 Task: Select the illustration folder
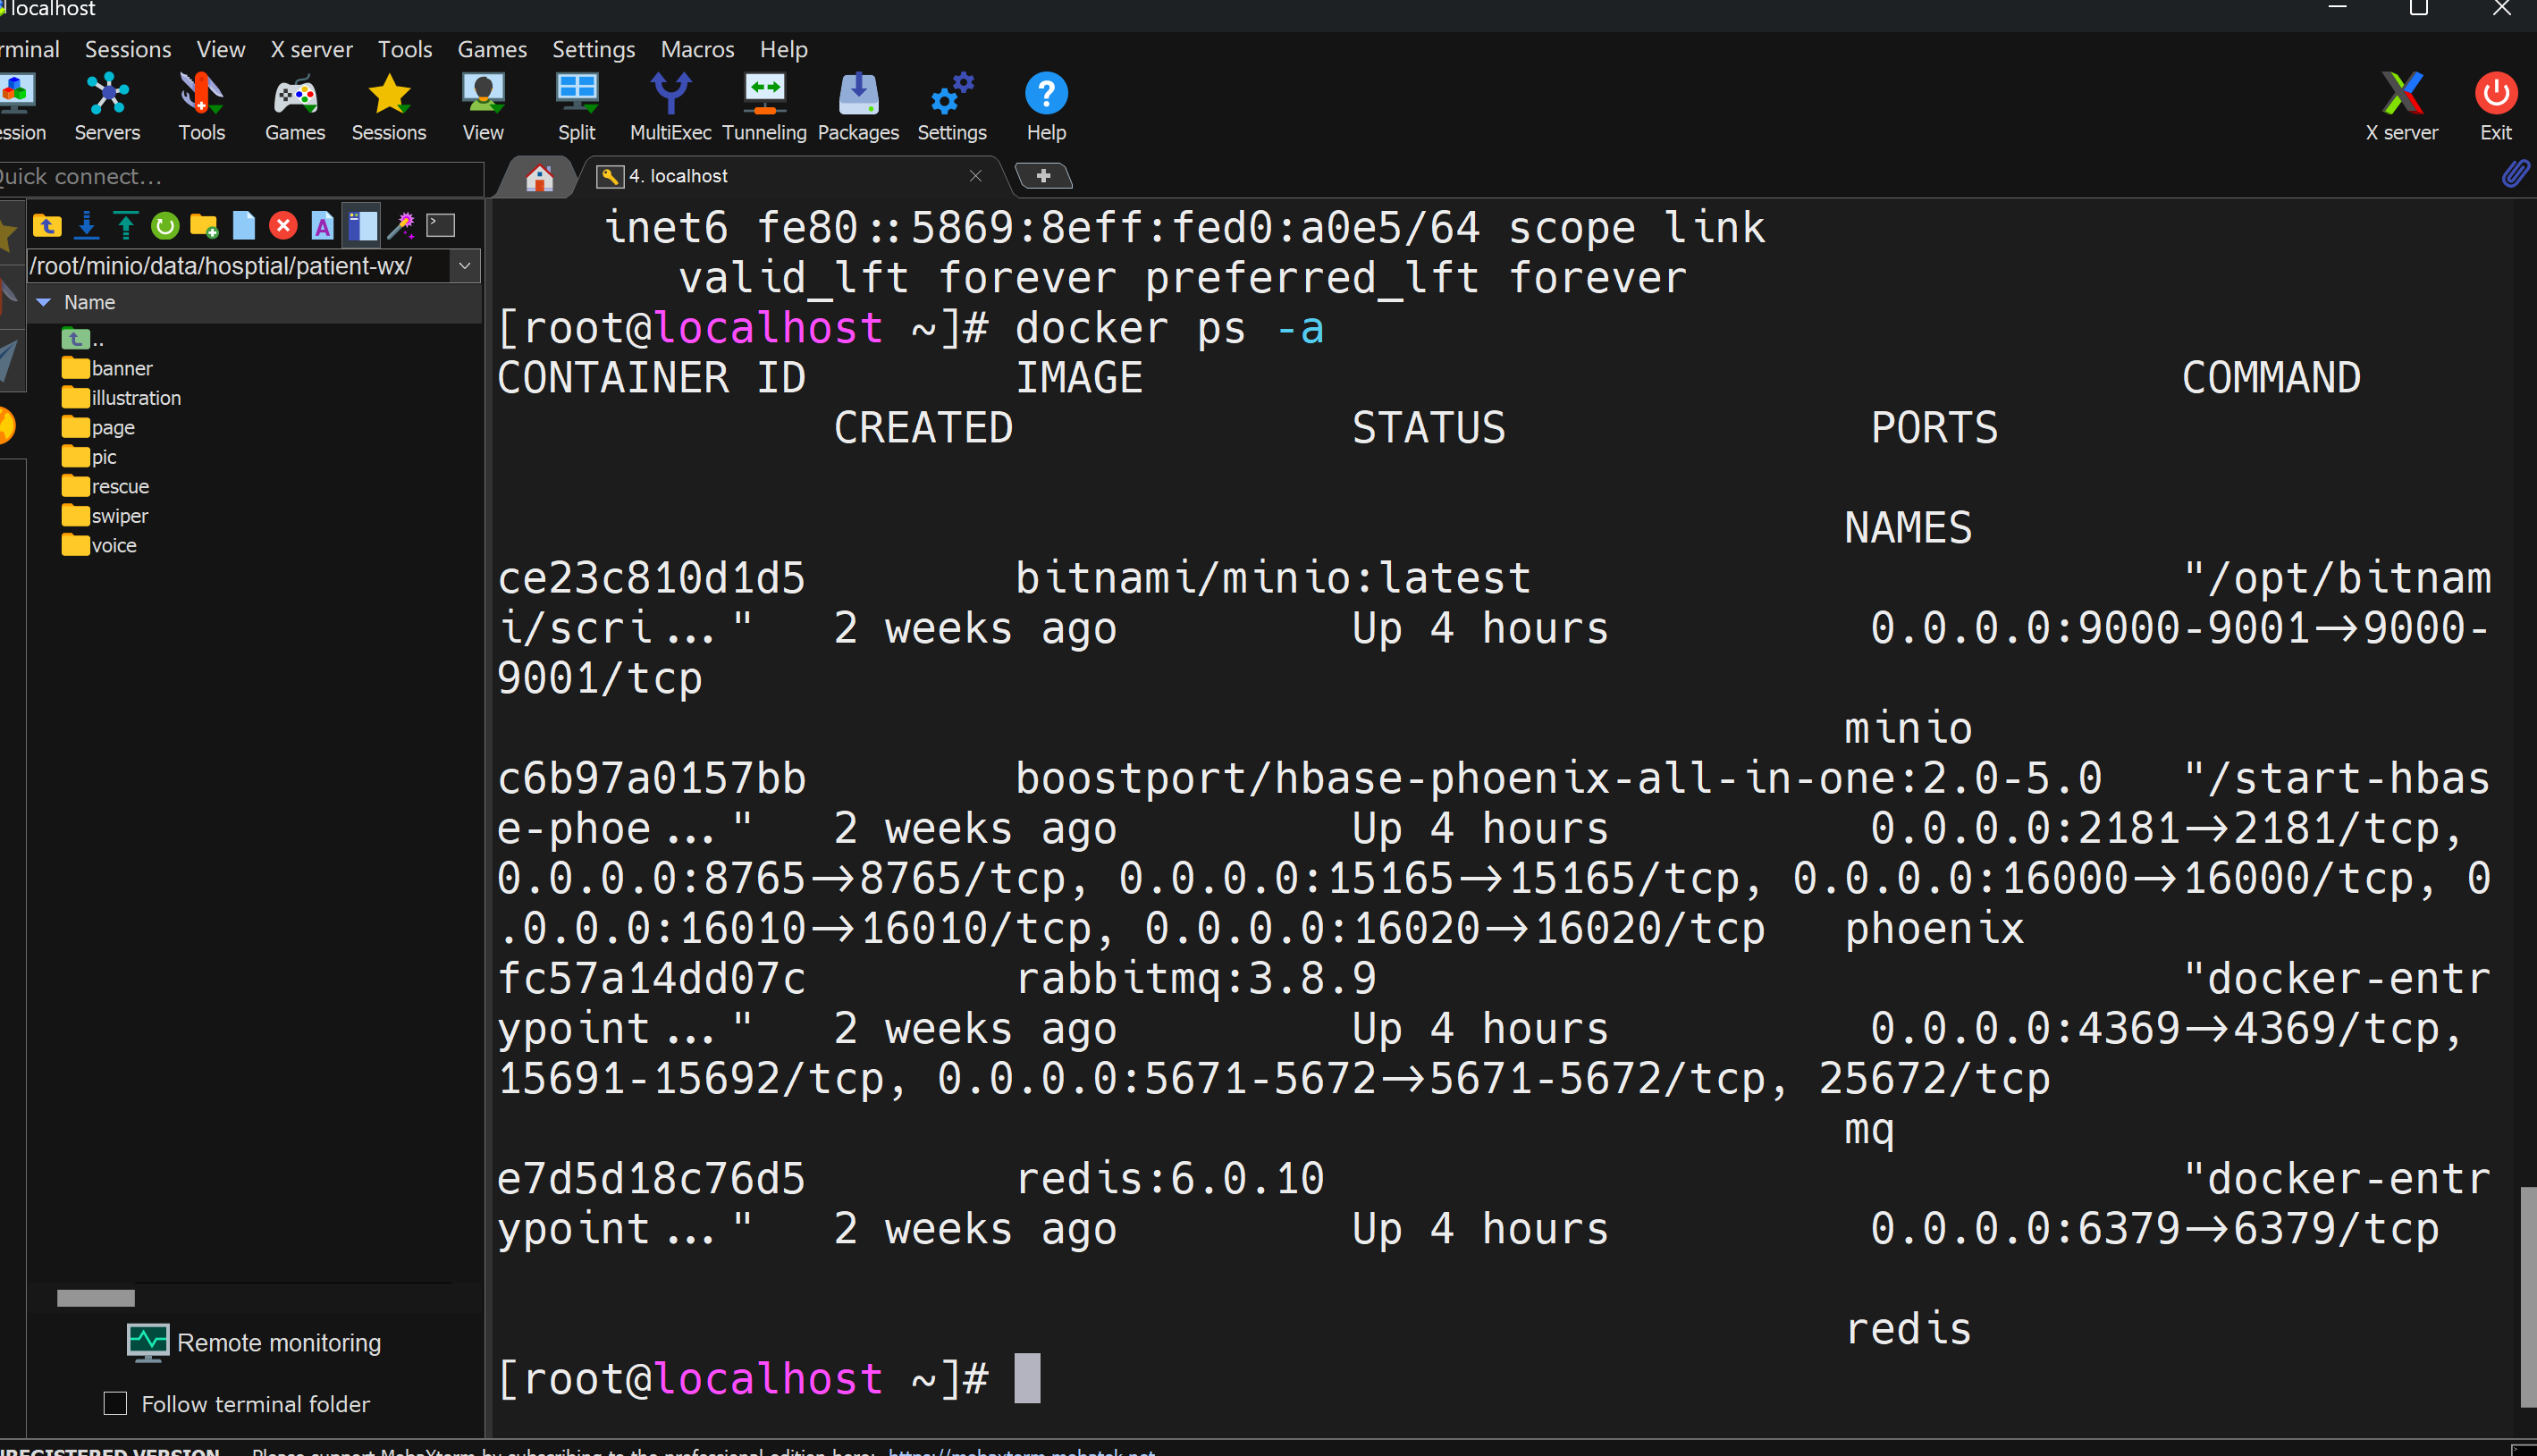point(122,398)
